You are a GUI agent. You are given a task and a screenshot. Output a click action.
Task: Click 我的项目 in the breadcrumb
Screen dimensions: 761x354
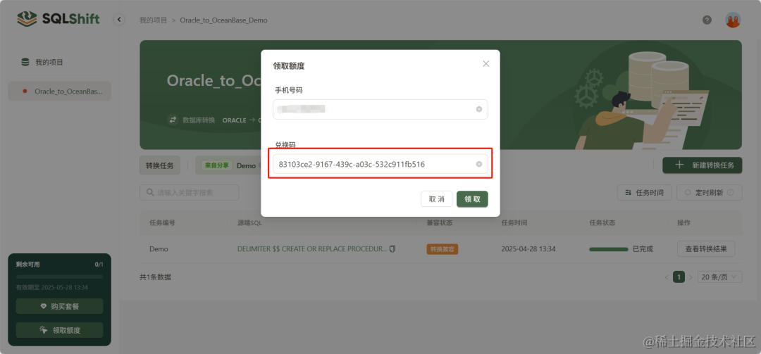pos(154,20)
